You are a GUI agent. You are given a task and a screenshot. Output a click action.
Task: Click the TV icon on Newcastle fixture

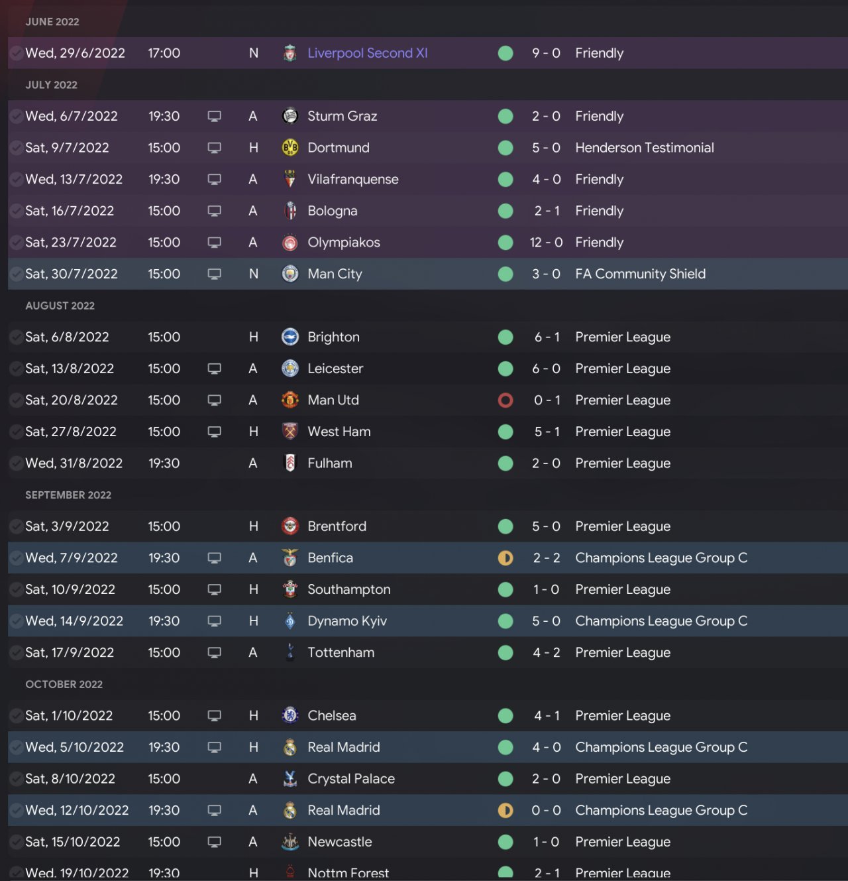pyautogui.click(x=214, y=842)
